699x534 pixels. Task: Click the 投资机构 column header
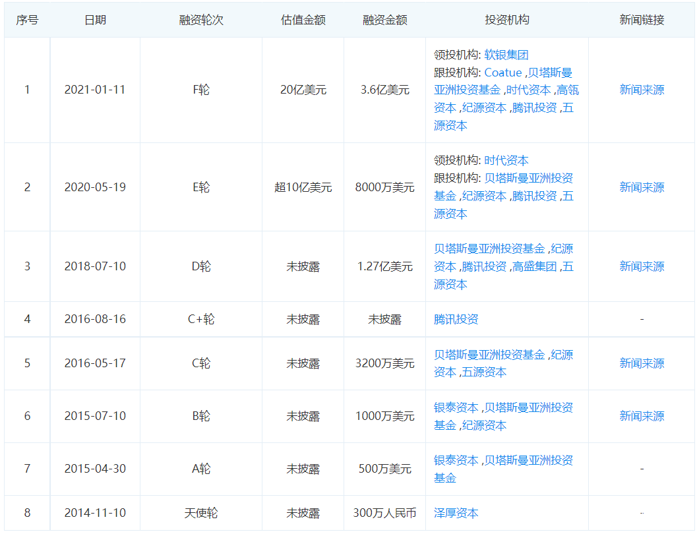507,20
